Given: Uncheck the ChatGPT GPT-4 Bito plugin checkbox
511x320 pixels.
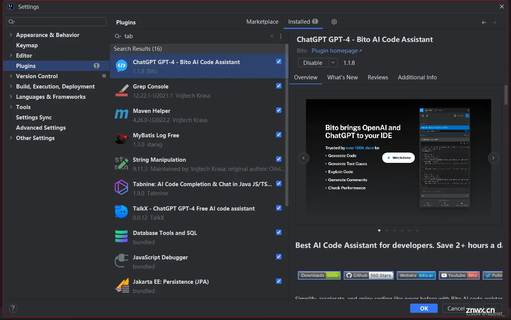Looking at the screenshot, I should (279, 61).
